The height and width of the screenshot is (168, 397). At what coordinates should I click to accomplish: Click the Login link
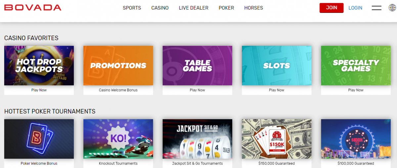[355, 8]
